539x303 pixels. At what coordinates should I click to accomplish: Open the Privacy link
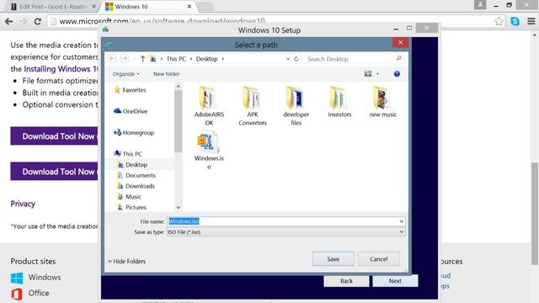click(x=23, y=204)
